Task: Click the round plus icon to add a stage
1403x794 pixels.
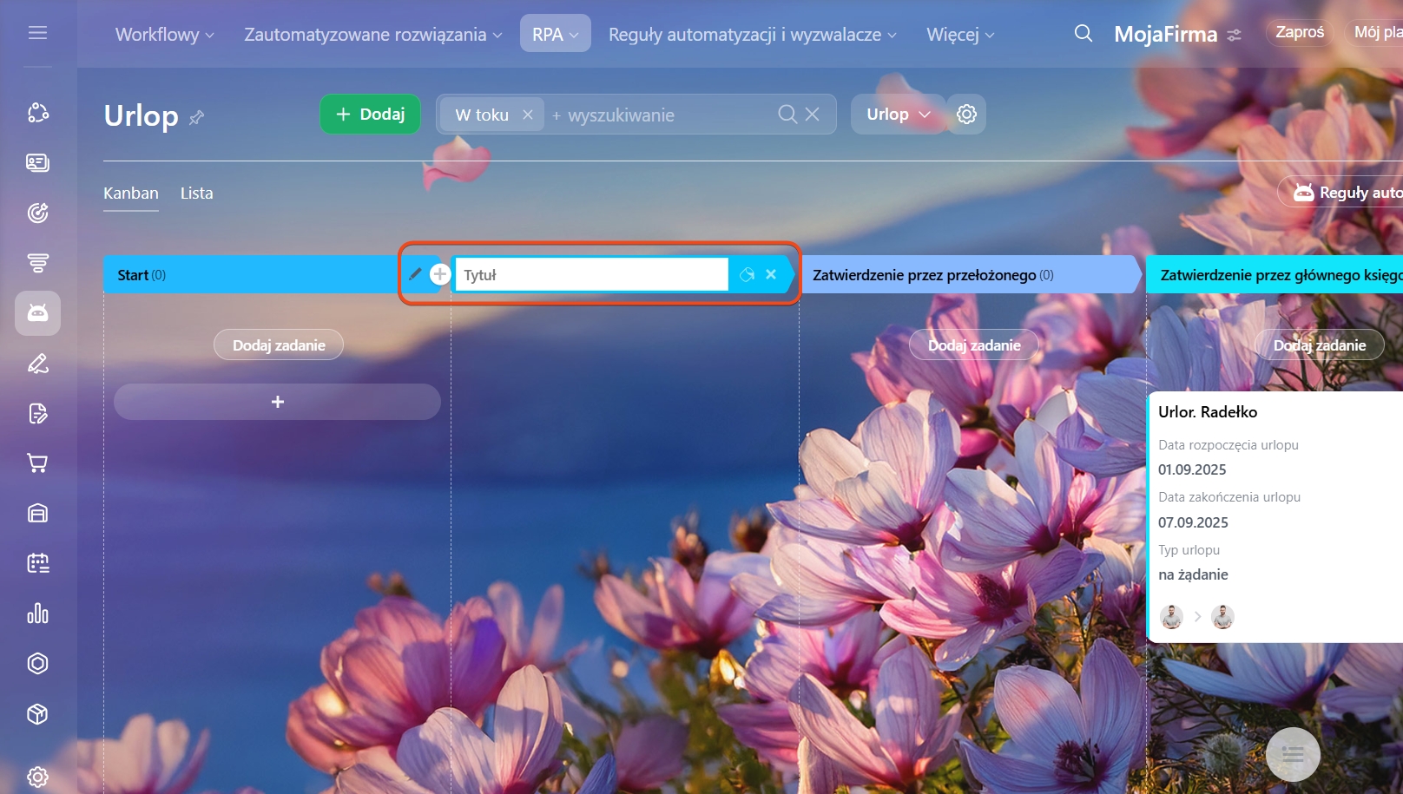Action: click(x=440, y=274)
